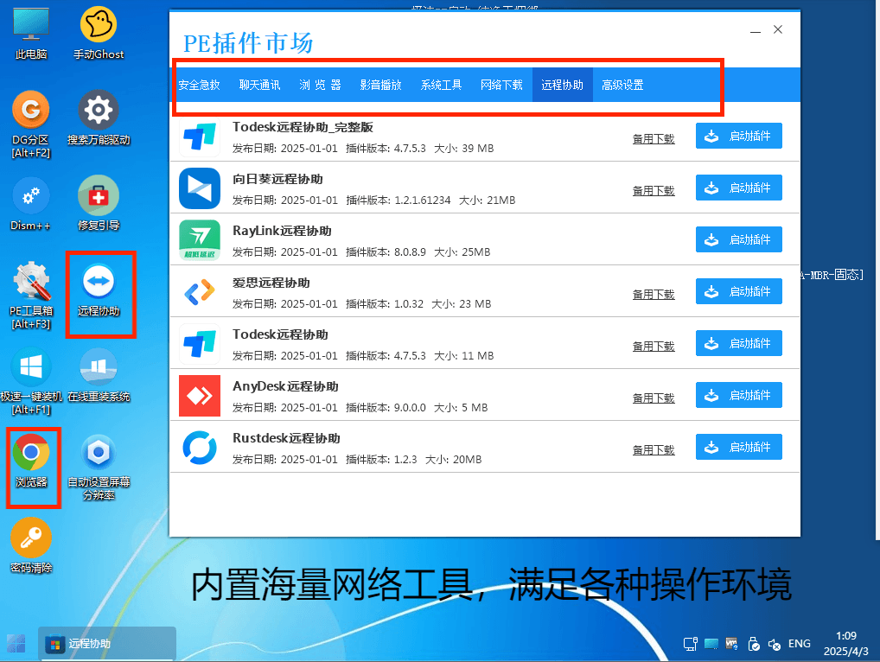Launch 在线重装系统 desktop icon
The height and width of the screenshot is (662, 880).
(x=99, y=375)
